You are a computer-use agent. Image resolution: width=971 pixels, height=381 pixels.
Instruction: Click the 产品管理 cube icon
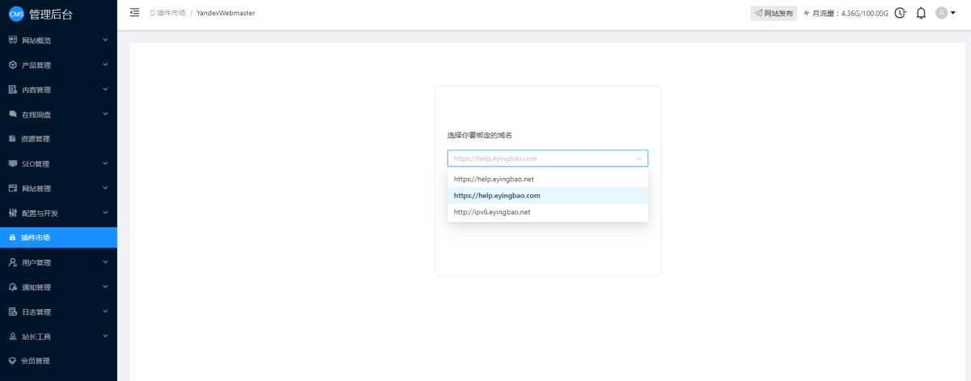click(x=12, y=65)
